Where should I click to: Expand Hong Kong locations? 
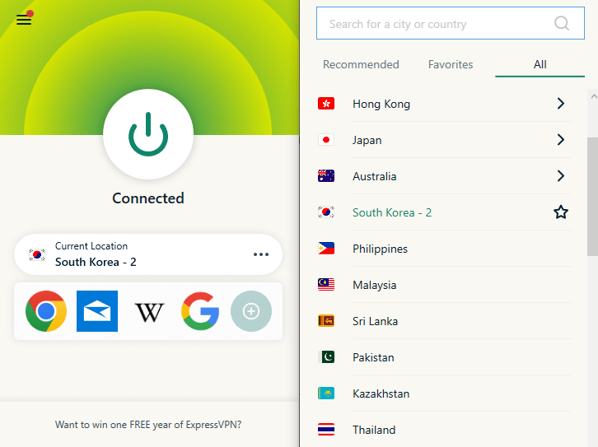coord(560,103)
